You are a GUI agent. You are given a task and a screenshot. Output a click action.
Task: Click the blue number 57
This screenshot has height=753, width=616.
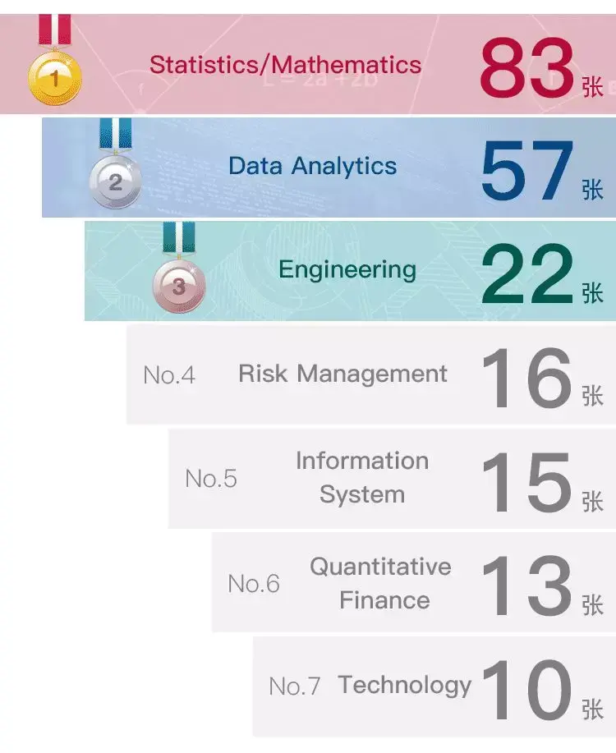point(527,171)
